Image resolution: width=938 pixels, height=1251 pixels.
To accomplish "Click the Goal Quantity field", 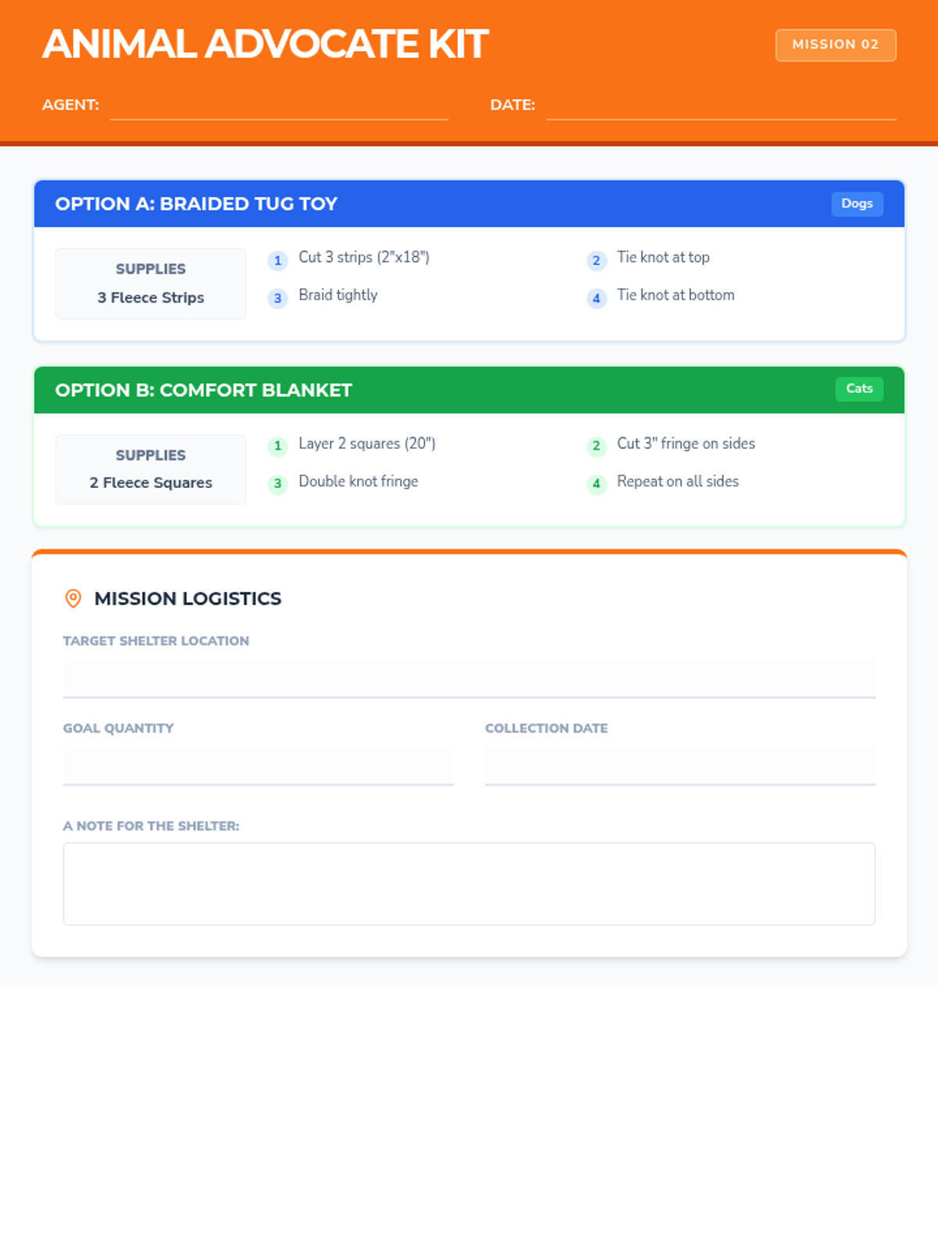I will (x=258, y=763).
